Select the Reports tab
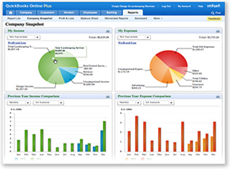The image size is (230, 169). [133, 12]
